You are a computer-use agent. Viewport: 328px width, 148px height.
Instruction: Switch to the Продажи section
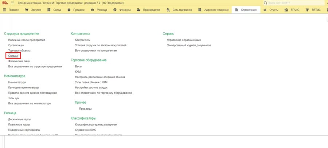[x=76, y=10]
